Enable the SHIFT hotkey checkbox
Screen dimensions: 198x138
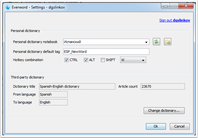pyautogui.click(x=103, y=60)
